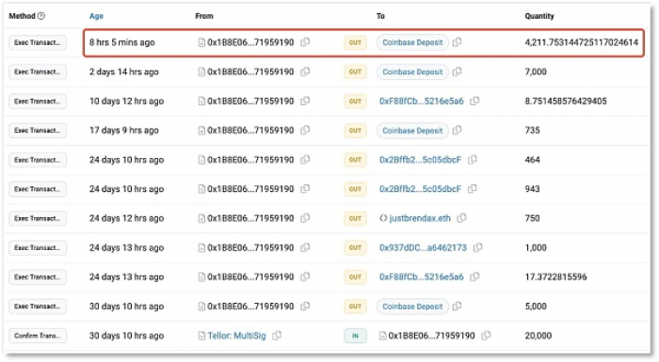Open From address 0x1B8E06 in 735 row

tap(250, 130)
